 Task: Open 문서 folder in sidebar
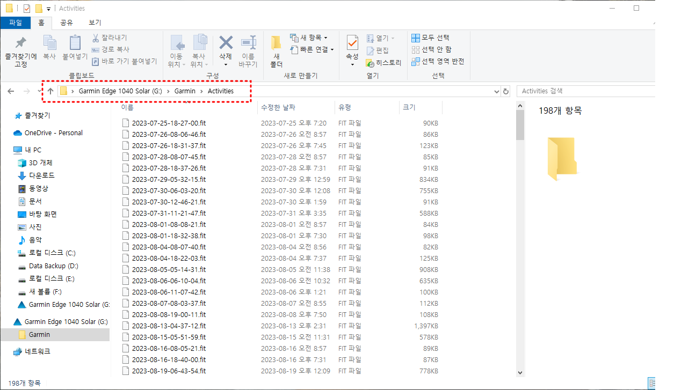tap(30, 201)
